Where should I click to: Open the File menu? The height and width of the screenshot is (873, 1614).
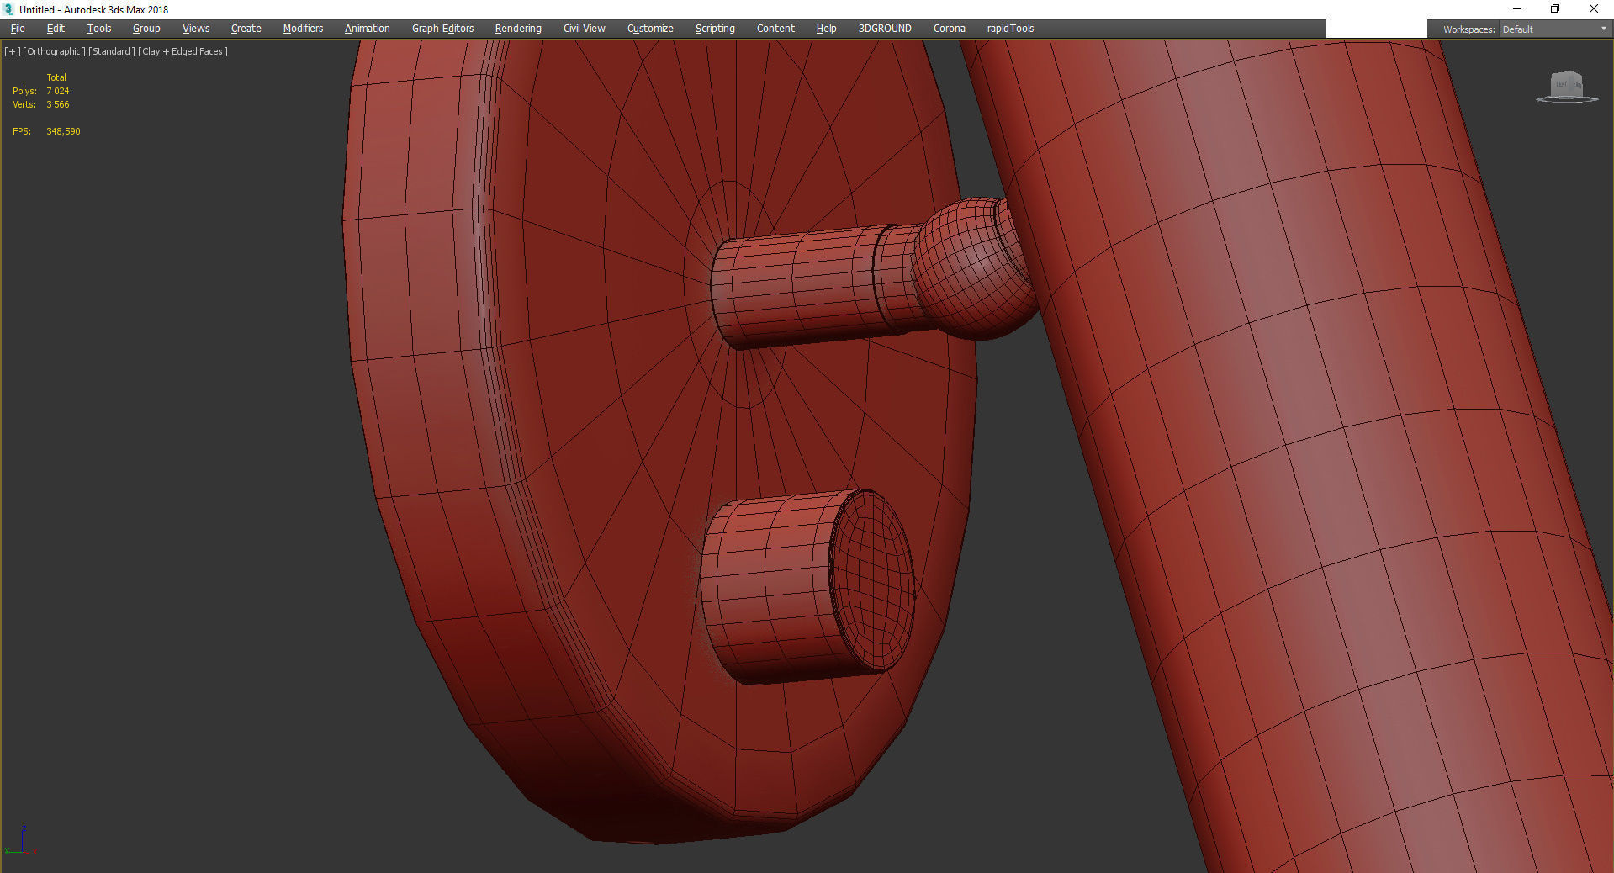tap(18, 29)
